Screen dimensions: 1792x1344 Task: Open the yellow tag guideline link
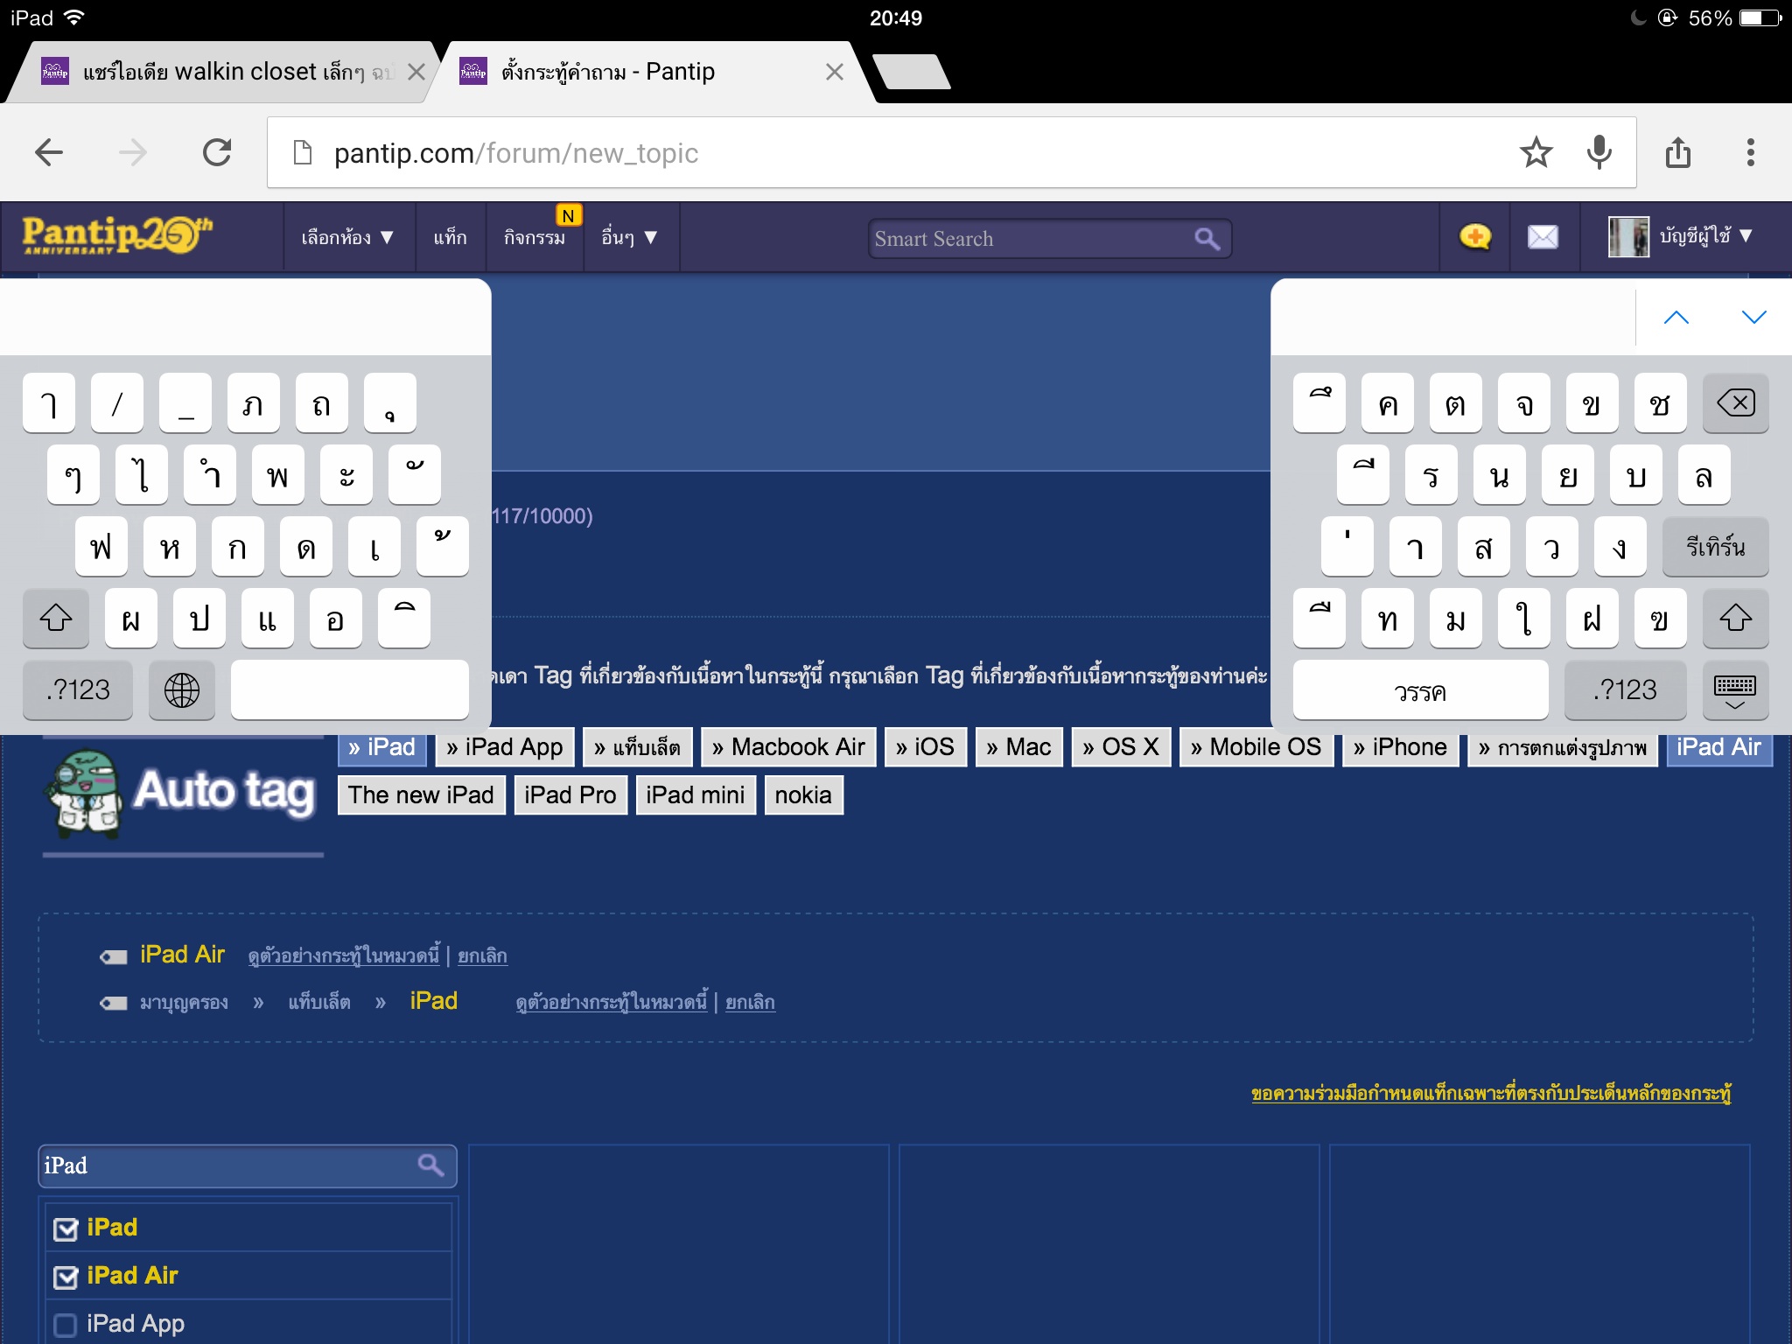coord(1491,1093)
